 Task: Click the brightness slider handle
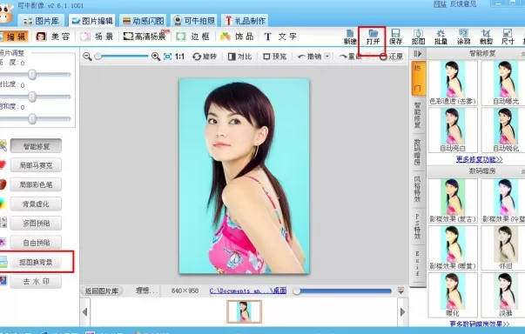32,74
